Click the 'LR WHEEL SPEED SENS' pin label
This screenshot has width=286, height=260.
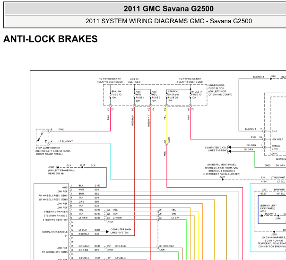[53, 199]
